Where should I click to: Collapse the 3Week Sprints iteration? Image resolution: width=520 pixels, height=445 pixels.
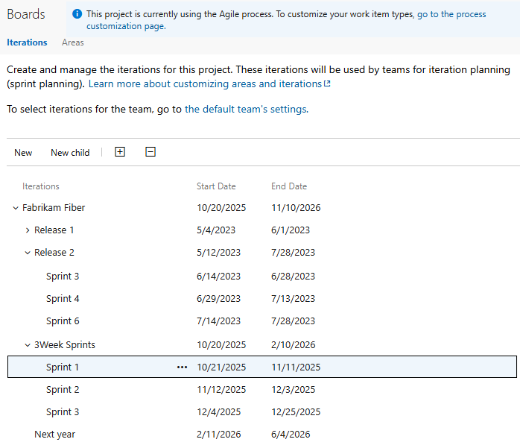[28, 345]
